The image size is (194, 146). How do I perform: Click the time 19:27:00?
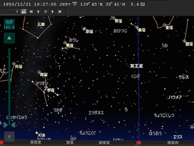point(45,4)
